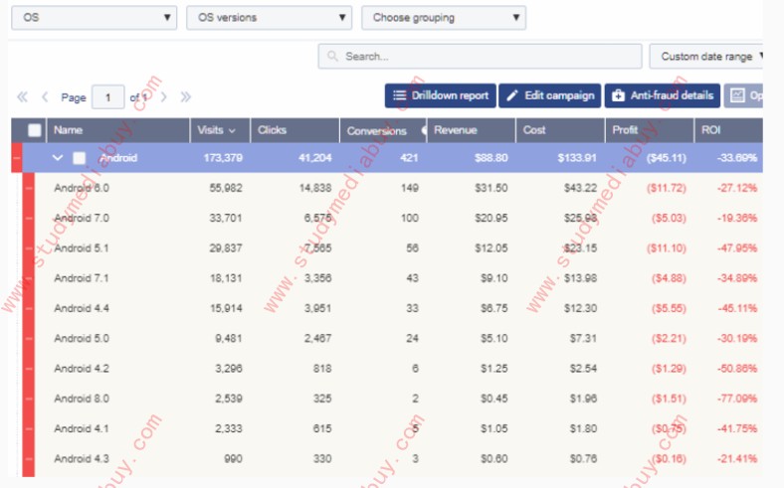Click red minus marker beside Android group row
The width and height of the screenshot is (784, 488).
coord(17,158)
